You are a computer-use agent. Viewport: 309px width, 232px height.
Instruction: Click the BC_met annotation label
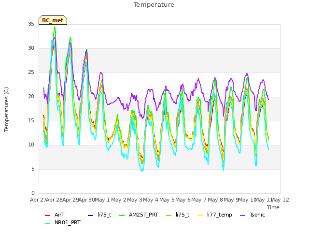53,20
